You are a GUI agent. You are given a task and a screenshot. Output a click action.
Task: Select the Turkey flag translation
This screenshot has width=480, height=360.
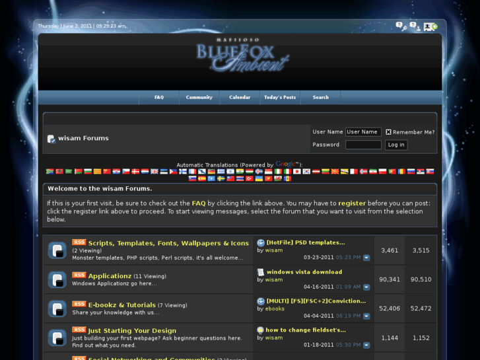click(249, 178)
